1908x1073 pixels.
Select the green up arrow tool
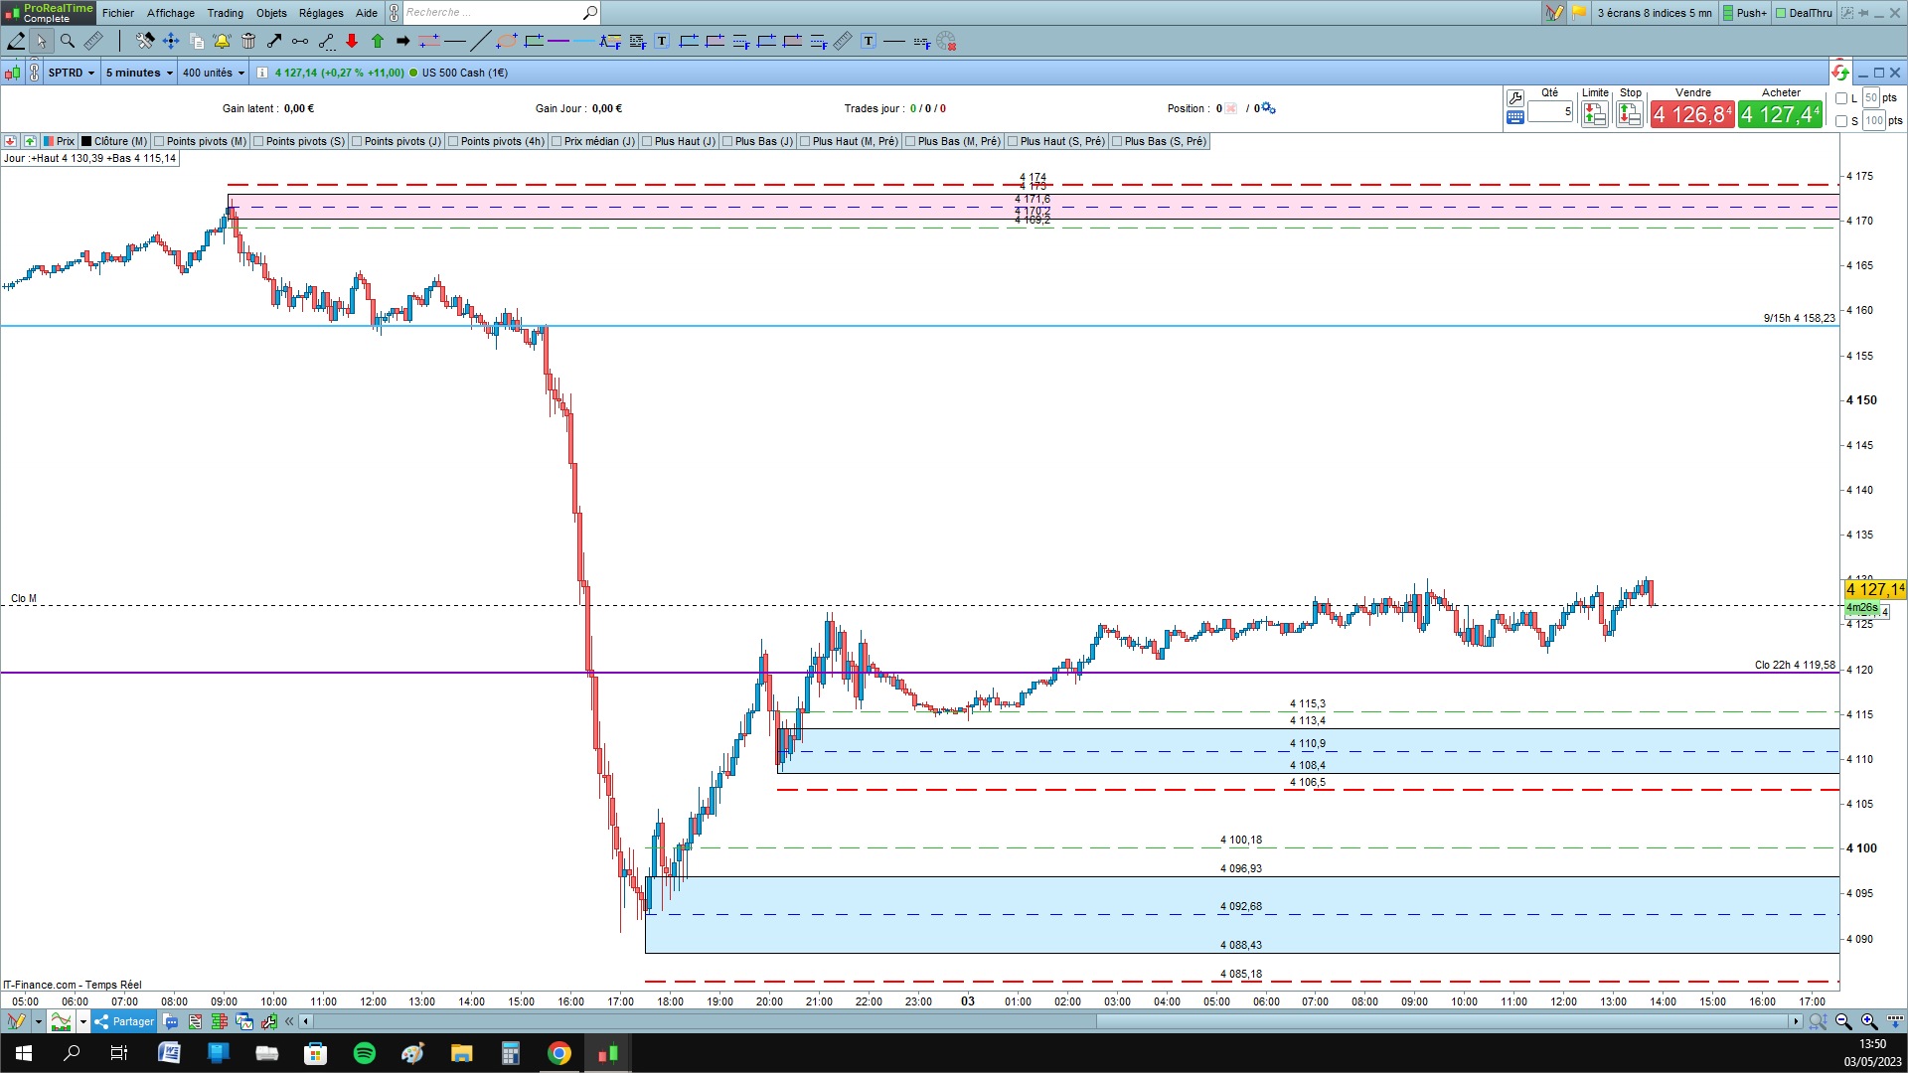click(x=378, y=41)
